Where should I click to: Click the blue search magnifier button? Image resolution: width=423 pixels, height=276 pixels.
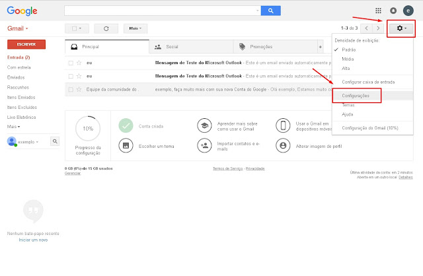(270, 11)
